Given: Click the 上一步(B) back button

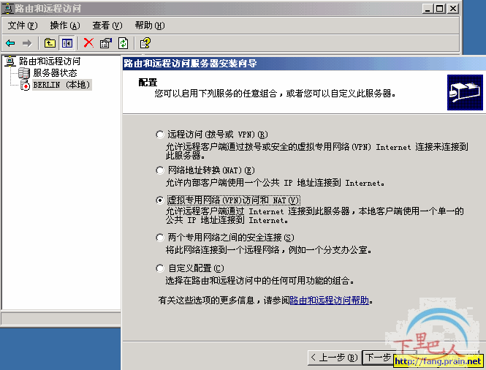Looking at the screenshot, I should coord(334,358).
